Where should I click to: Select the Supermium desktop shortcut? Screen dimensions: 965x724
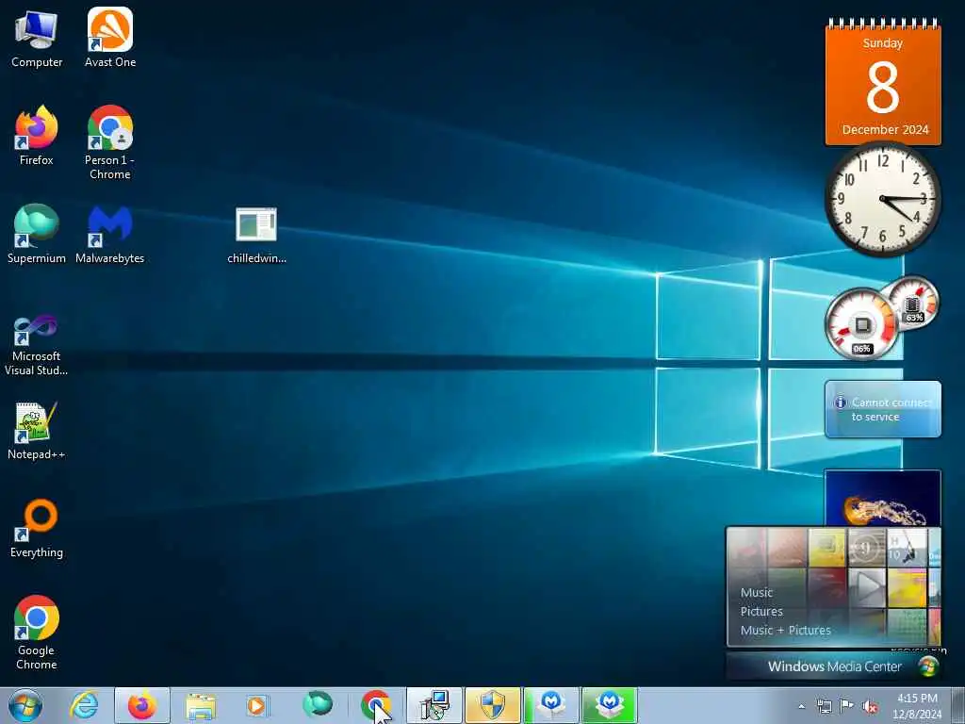pyautogui.click(x=37, y=234)
